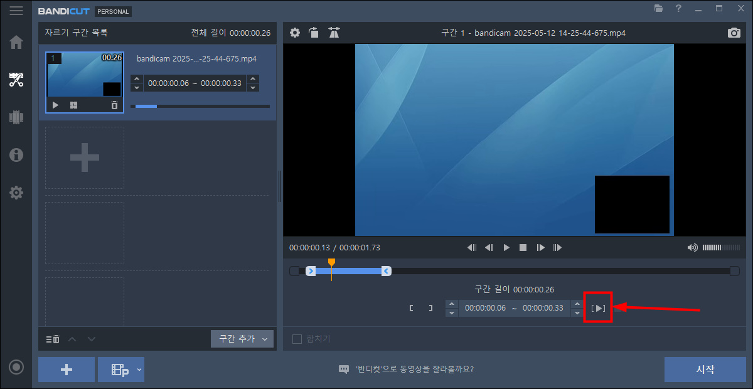Open the hamburger menu at top left

[16, 10]
